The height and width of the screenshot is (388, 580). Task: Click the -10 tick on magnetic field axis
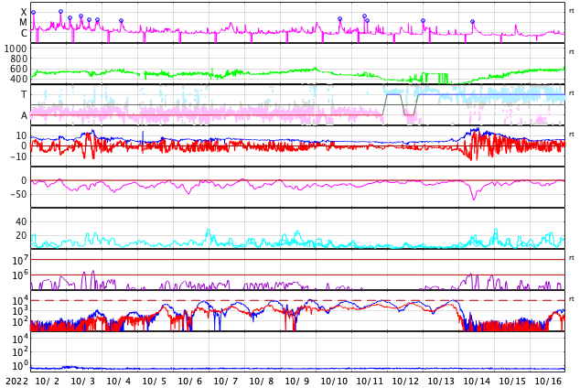pos(18,156)
